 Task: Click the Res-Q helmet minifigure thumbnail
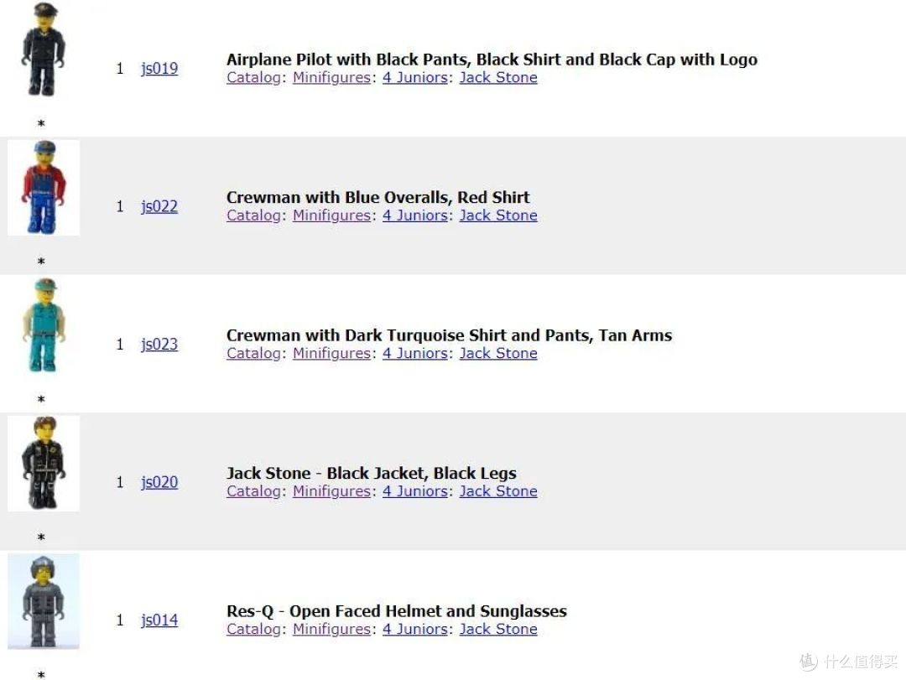tap(44, 601)
